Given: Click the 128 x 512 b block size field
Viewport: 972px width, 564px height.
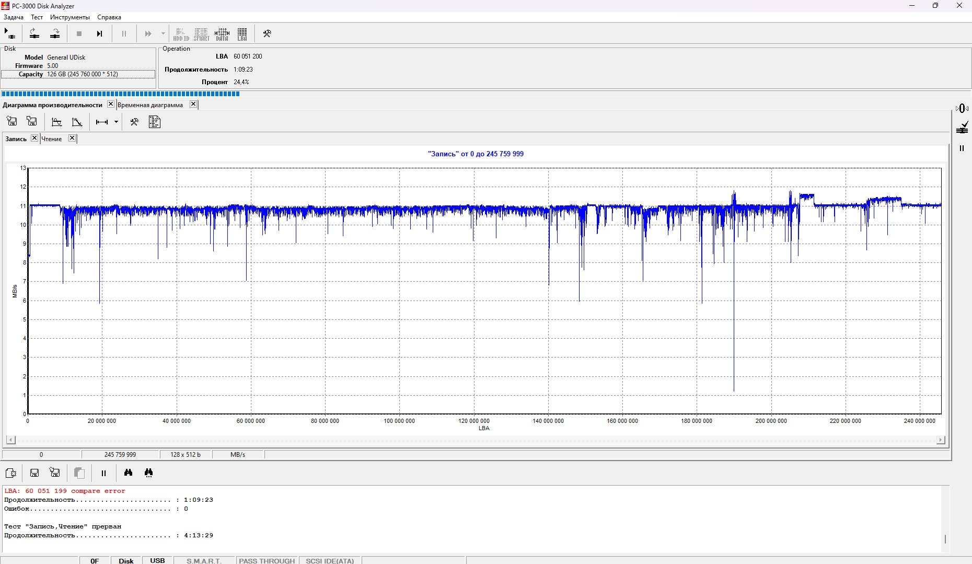Looking at the screenshot, I should coord(186,455).
